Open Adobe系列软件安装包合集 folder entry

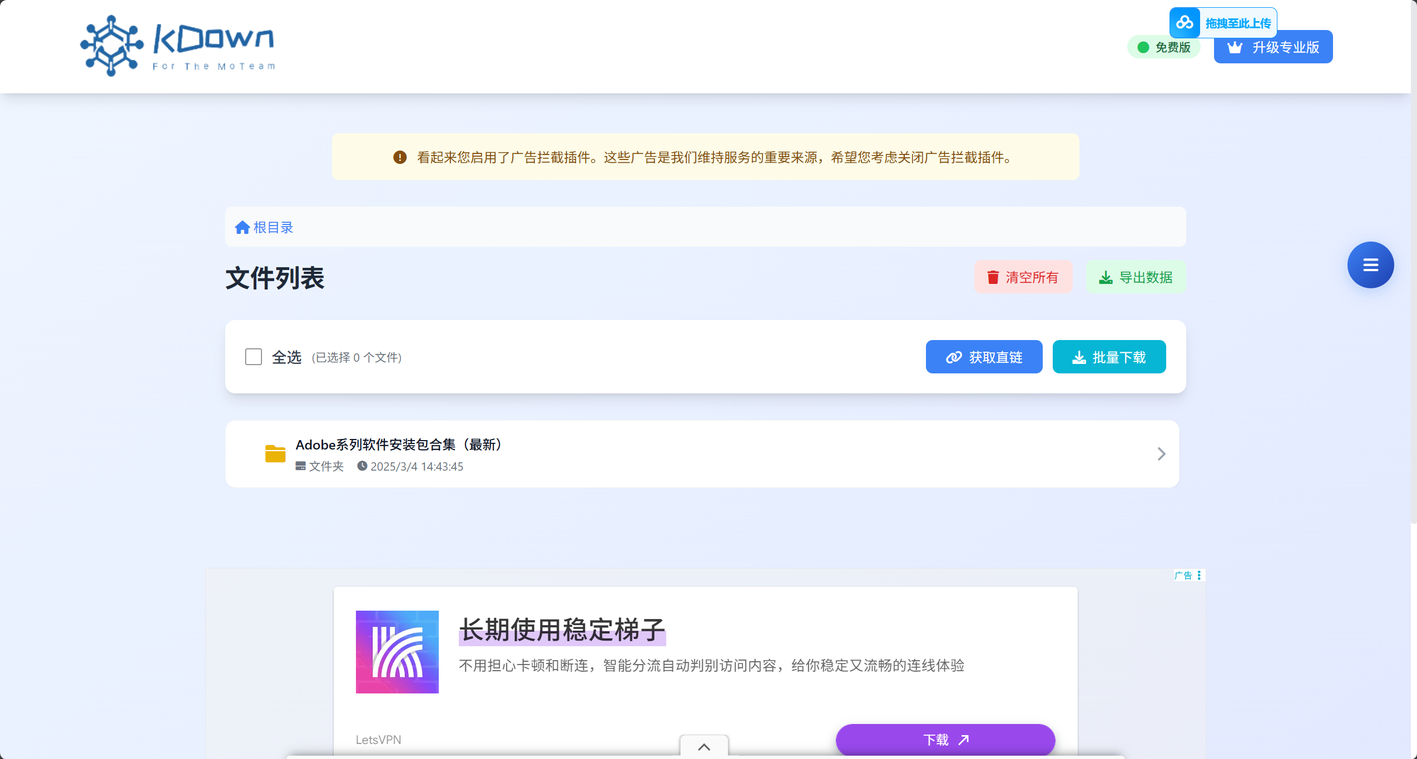click(398, 445)
